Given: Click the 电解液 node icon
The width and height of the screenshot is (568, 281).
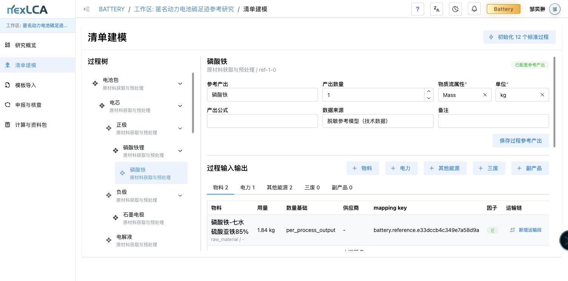Looking at the screenshot, I should [x=109, y=240].
